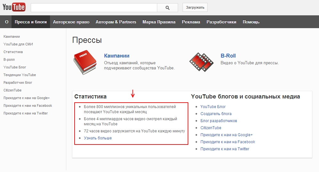Focus the YouTube search field
The height and width of the screenshot is (172, 319).
click(94, 8)
